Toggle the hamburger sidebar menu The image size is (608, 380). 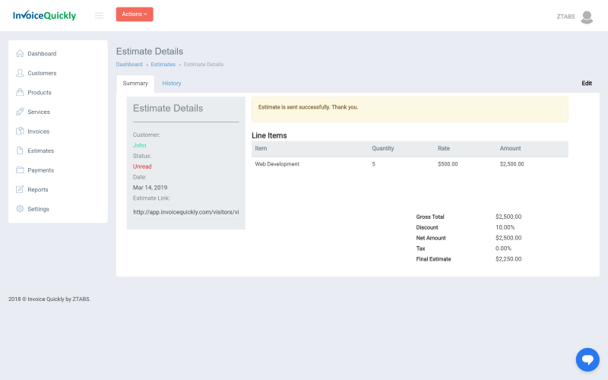(99, 15)
